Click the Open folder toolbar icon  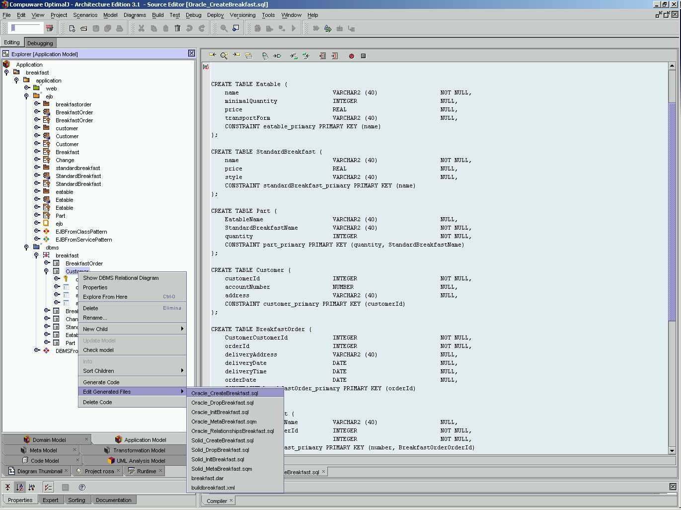tap(84, 28)
